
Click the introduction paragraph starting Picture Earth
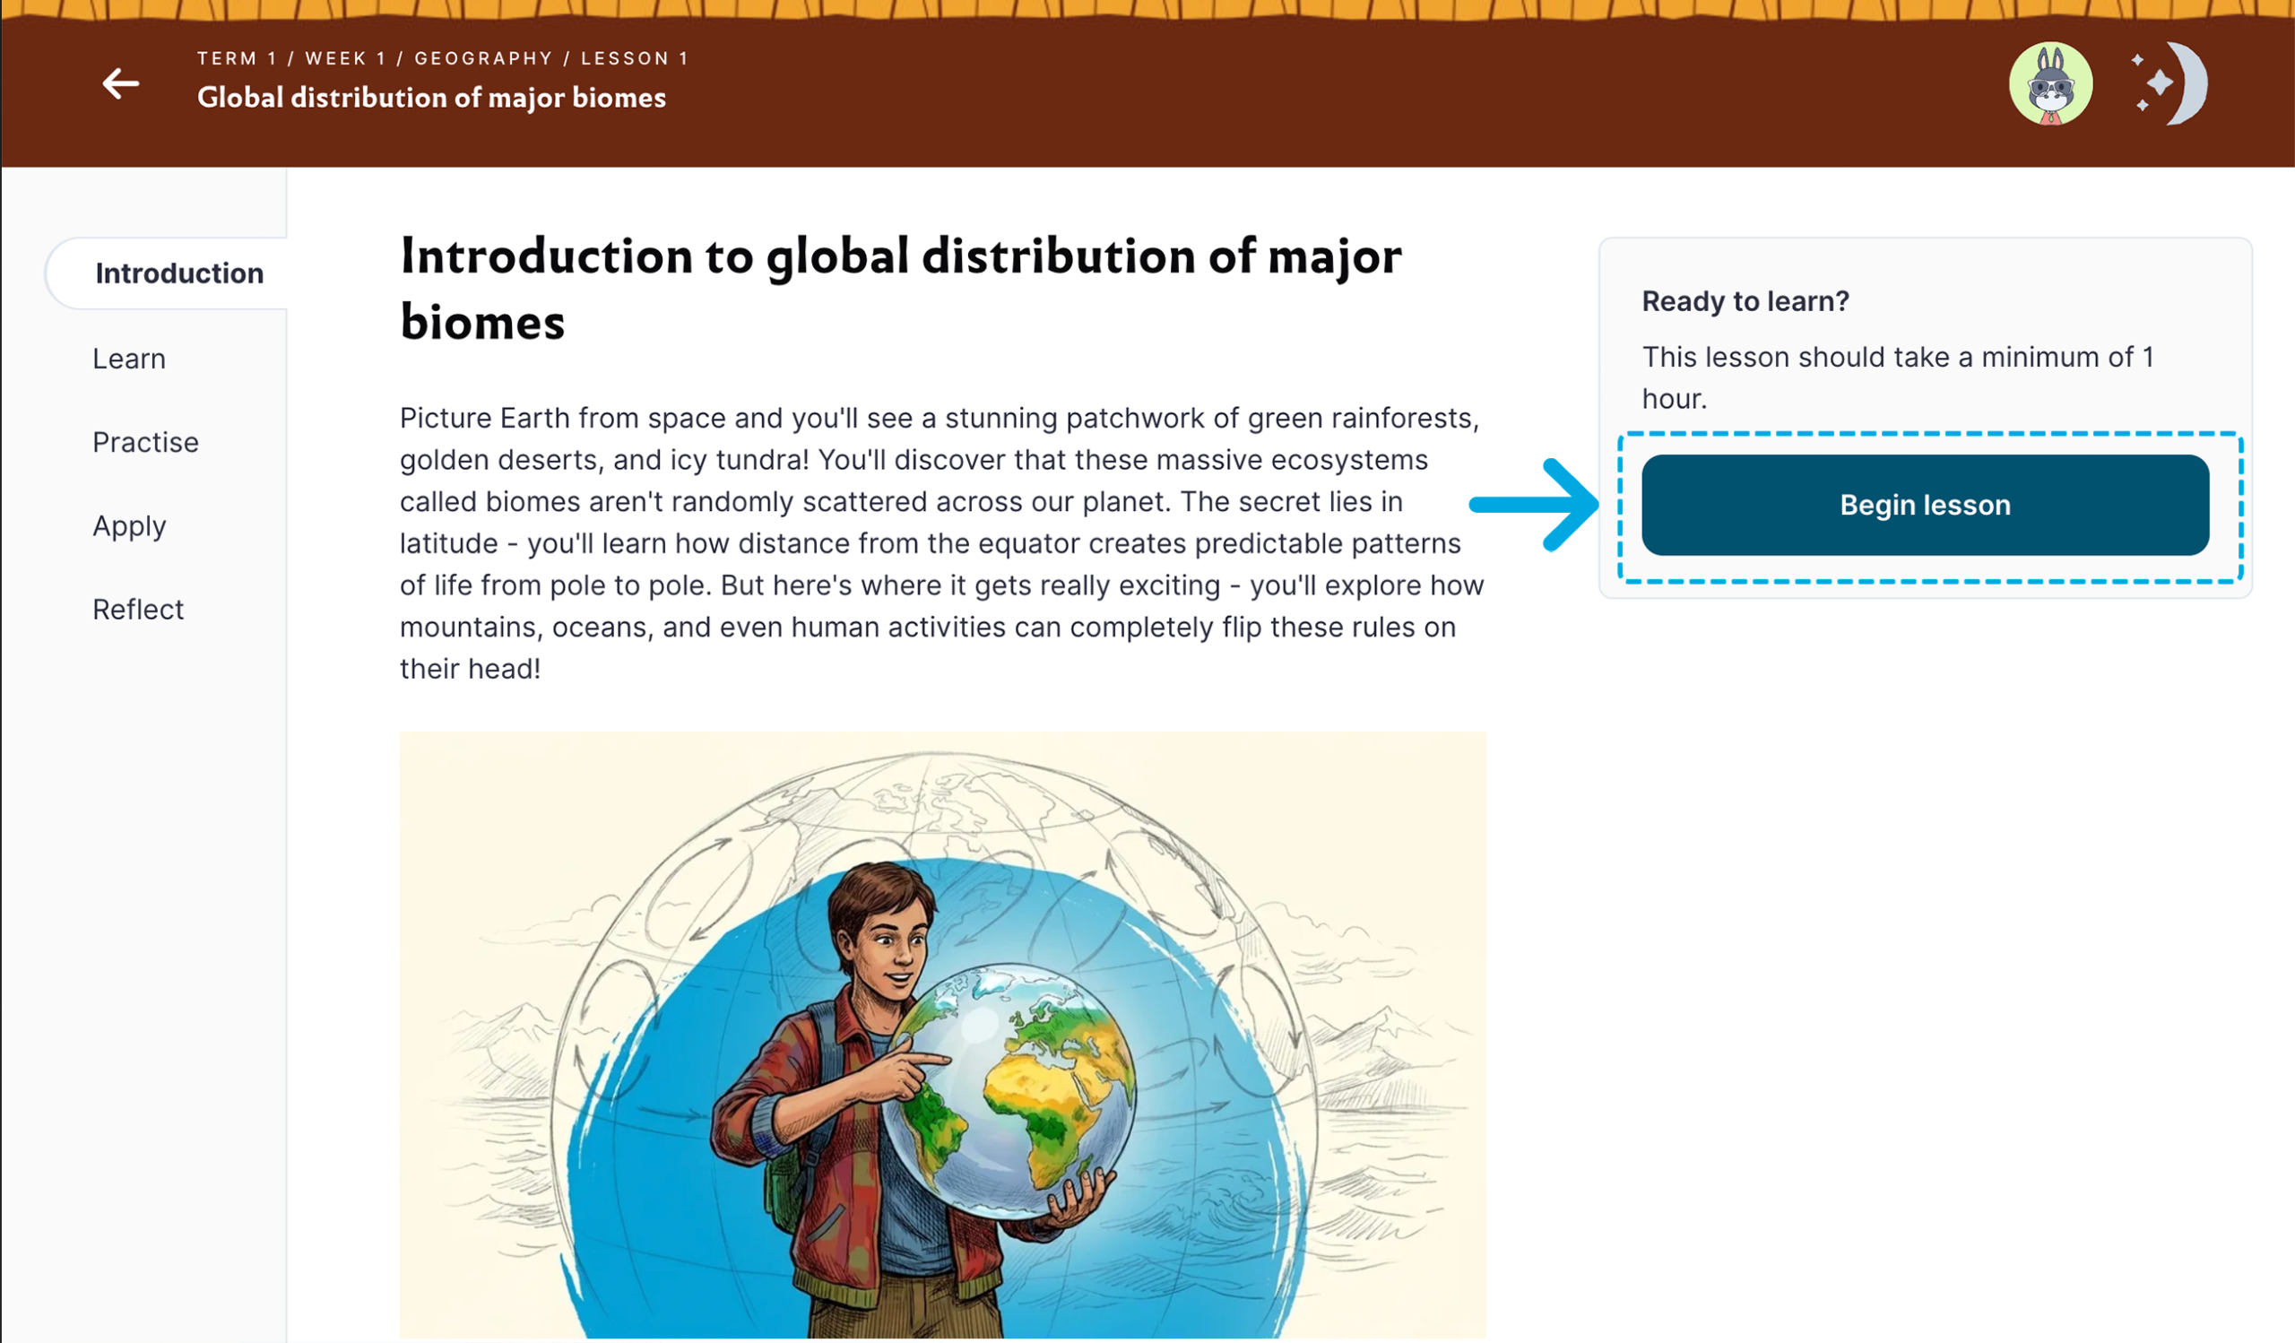point(942,543)
